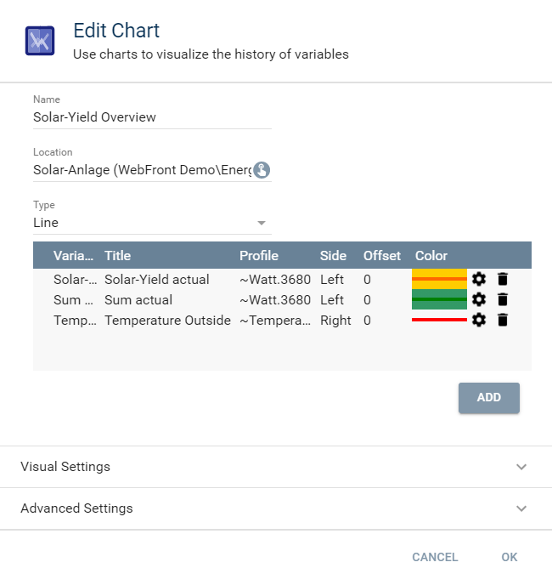Image resolution: width=552 pixels, height=585 pixels.
Task: Open settings gear for Temperature Outside row
Action: coord(479,320)
